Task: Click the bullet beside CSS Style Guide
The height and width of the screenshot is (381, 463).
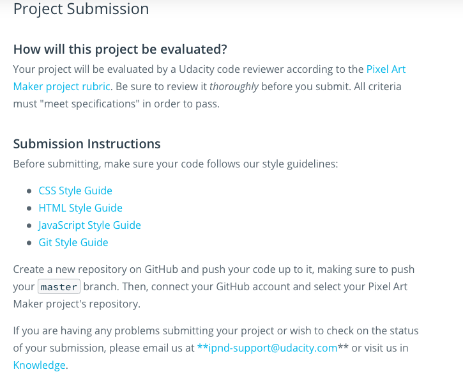Action: pos(29,191)
